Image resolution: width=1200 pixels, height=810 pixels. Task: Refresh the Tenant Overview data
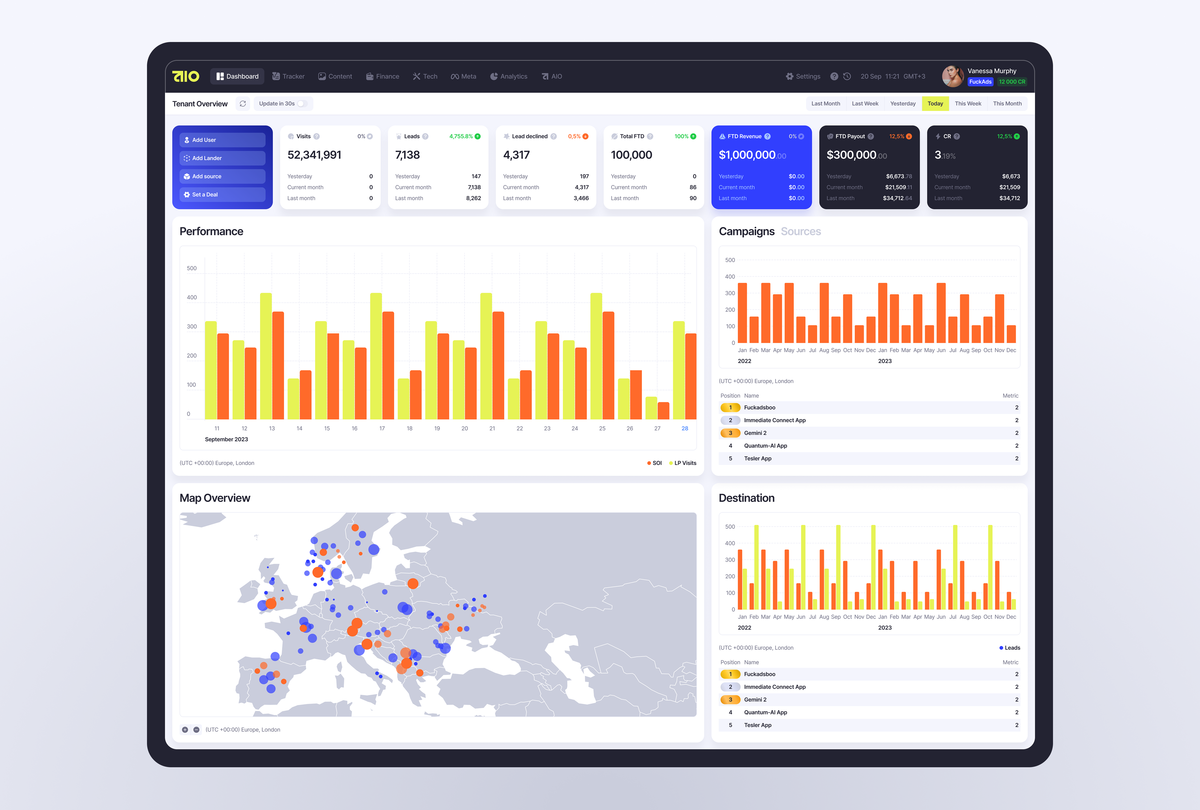[x=243, y=103]
